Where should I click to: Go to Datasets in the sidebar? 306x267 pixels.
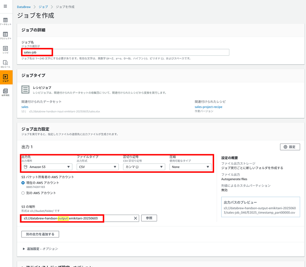[6, 22]
